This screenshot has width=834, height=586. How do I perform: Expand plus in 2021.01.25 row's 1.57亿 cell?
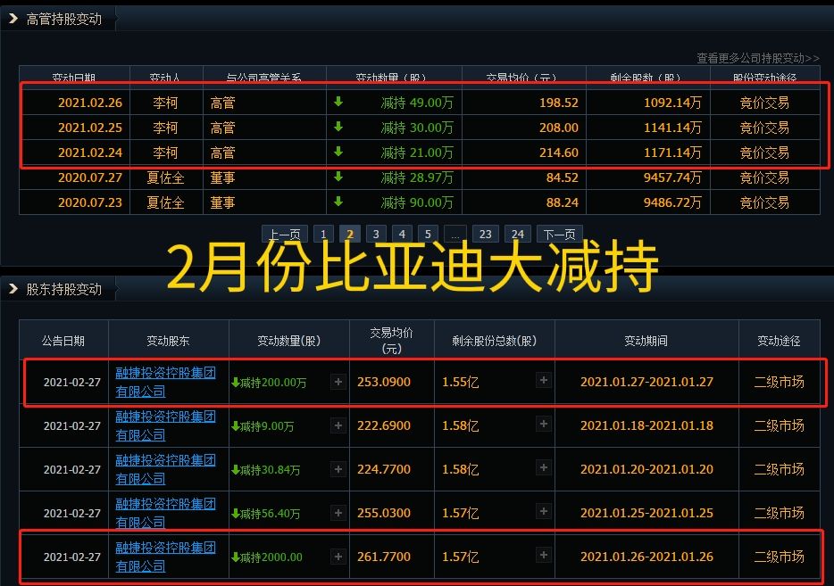pyautogui.click(x=543, y=511)
